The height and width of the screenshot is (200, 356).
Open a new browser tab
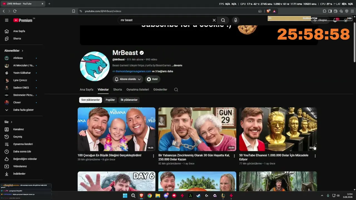click(x=49, y=4)
